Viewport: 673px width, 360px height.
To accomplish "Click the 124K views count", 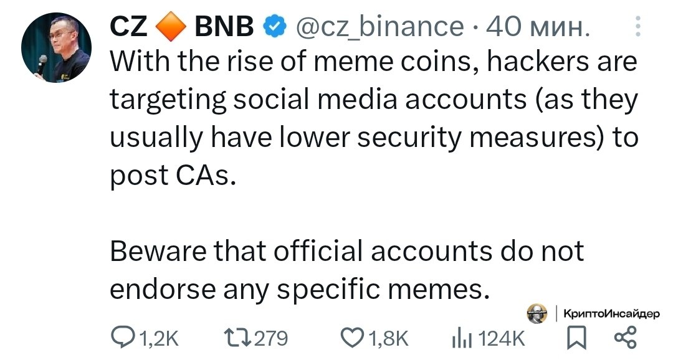I will (x=502, y=338).
